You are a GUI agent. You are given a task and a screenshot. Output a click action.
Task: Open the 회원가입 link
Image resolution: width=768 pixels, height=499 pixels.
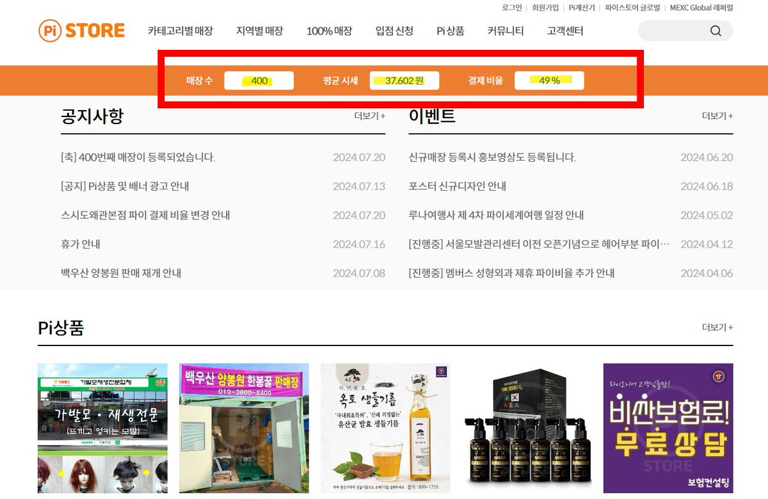(x=545, y=8)
